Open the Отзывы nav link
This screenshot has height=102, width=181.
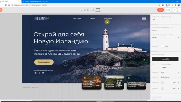92,18
